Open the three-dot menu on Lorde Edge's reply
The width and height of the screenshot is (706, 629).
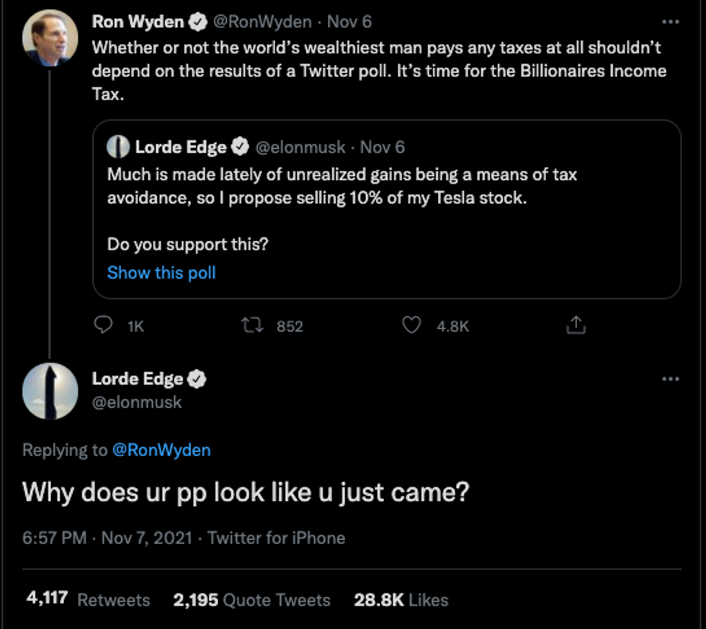coord(670,379)
